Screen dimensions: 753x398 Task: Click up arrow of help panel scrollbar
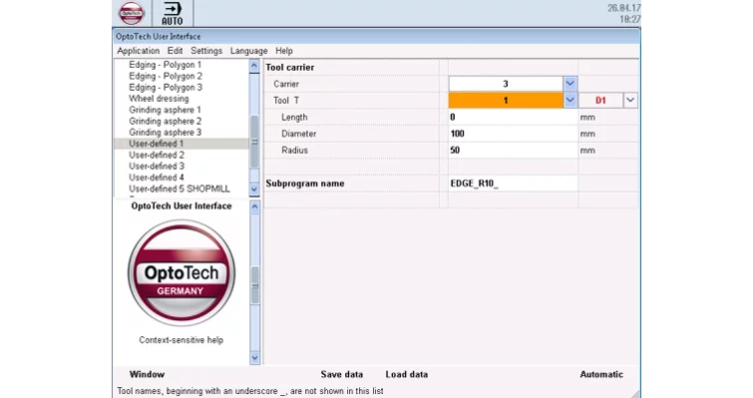(254, 207)
